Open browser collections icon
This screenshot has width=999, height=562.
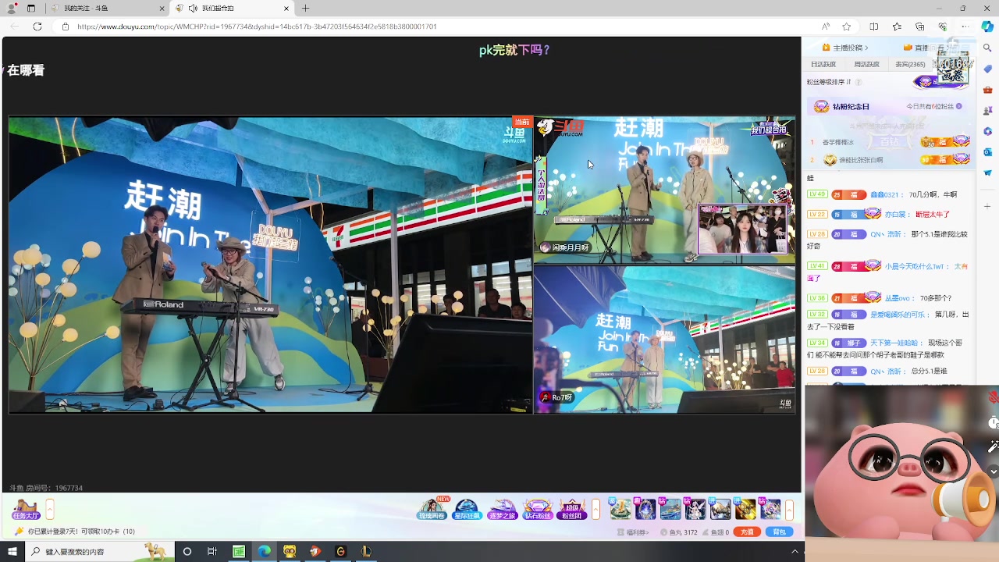919,27
